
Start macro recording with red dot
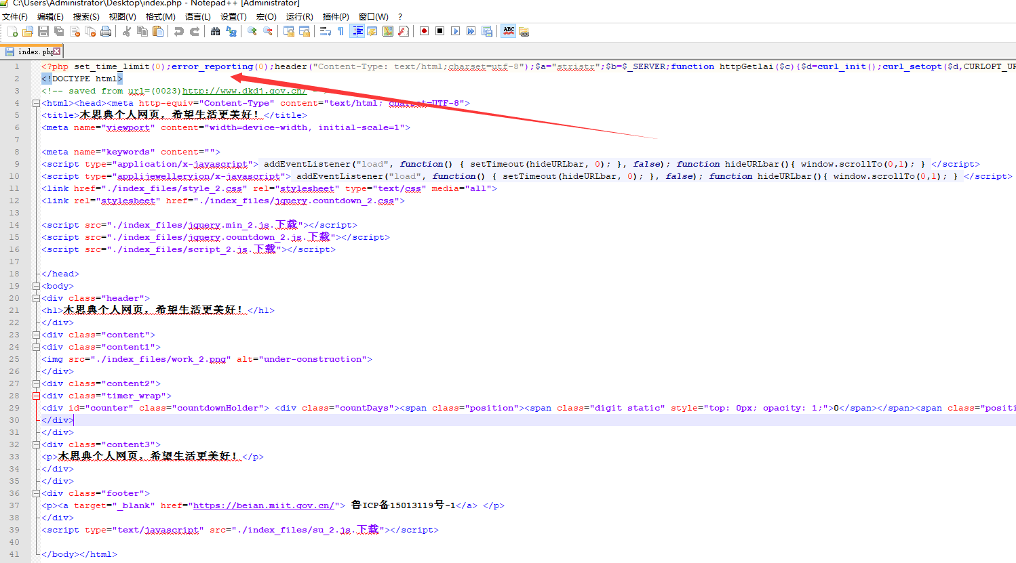coord(424,31)
